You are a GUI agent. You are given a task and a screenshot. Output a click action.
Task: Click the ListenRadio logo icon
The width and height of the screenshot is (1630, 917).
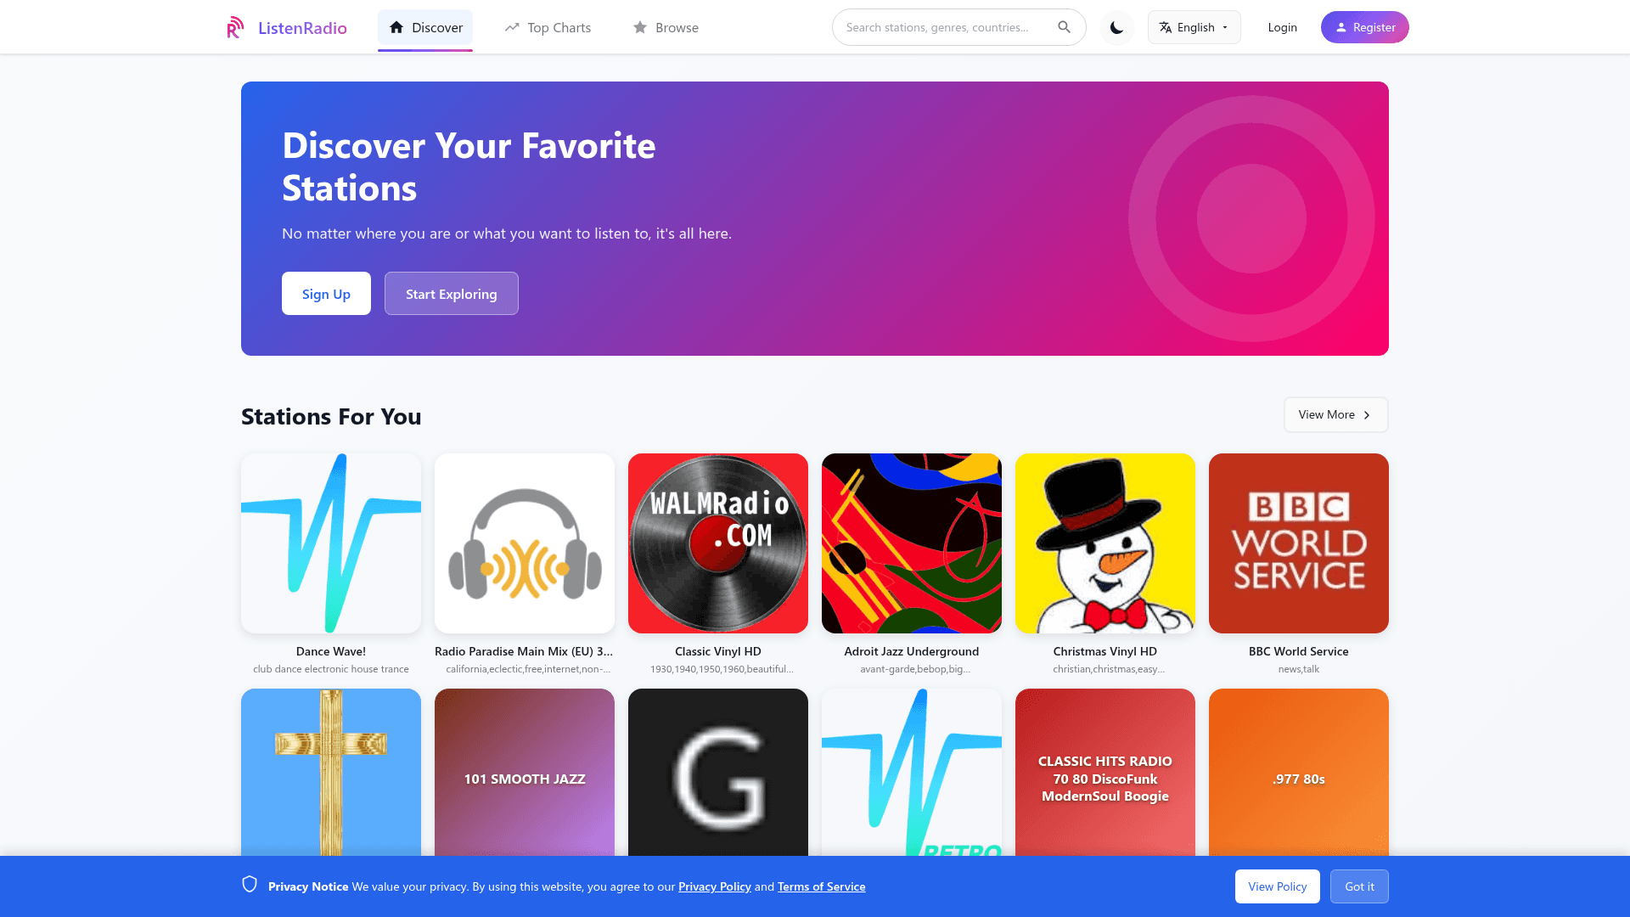(235, 27)
